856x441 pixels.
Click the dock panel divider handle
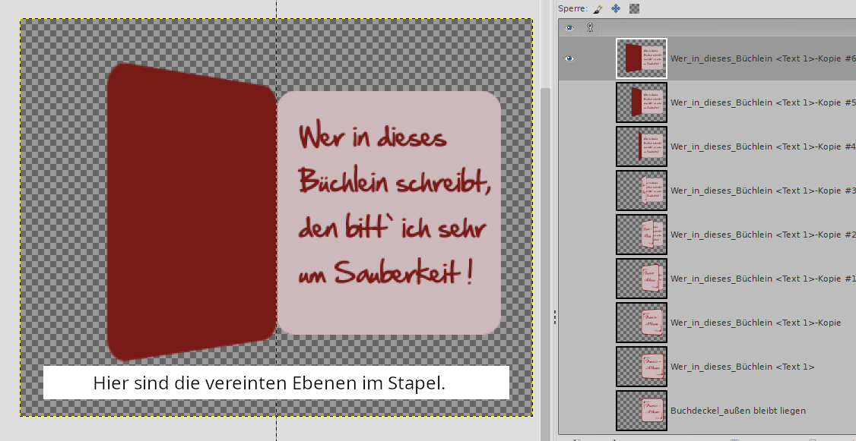coord(554,317)
